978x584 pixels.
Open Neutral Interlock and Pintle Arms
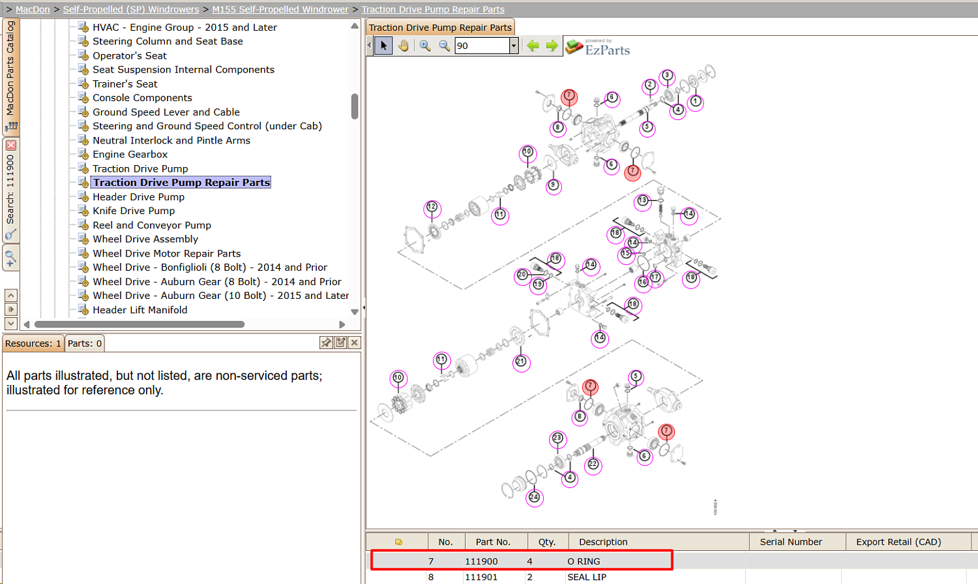point(171,140)
